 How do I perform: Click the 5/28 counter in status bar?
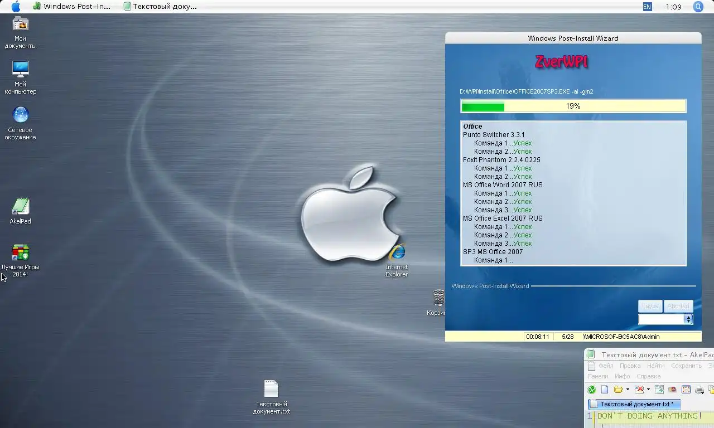(x=568, y=337)
